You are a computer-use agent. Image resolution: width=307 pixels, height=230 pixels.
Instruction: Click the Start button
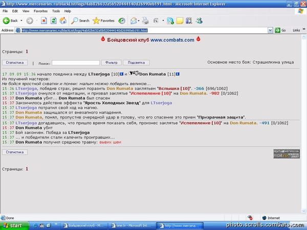[14, 225]
